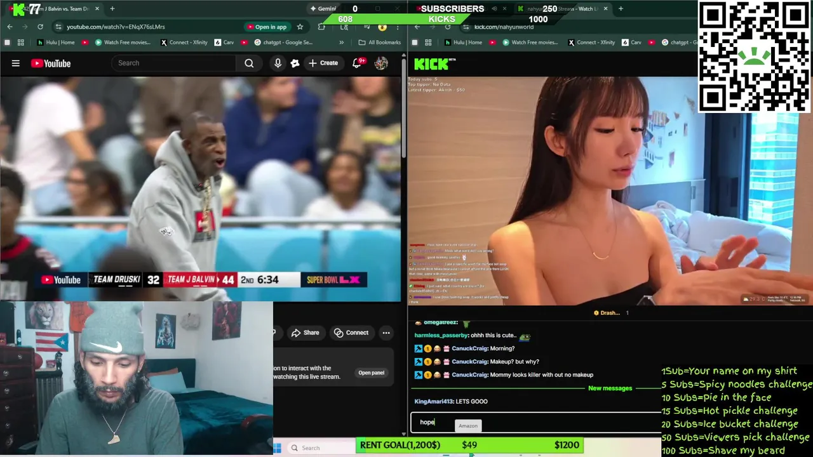813x457 pixels.
Task: Click the Kick stream video player
Action: tap(610, 190)
